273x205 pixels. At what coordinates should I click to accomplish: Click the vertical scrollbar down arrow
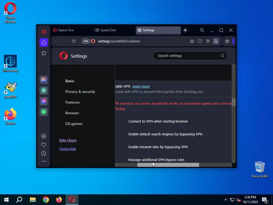(x=234, y=161)
